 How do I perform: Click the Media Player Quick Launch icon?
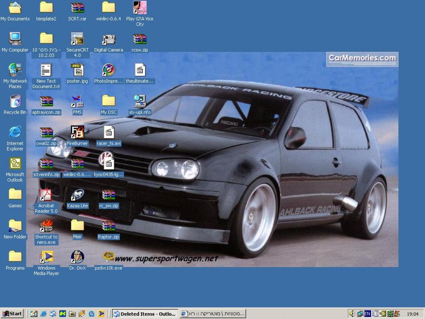[x=101, y=314]
